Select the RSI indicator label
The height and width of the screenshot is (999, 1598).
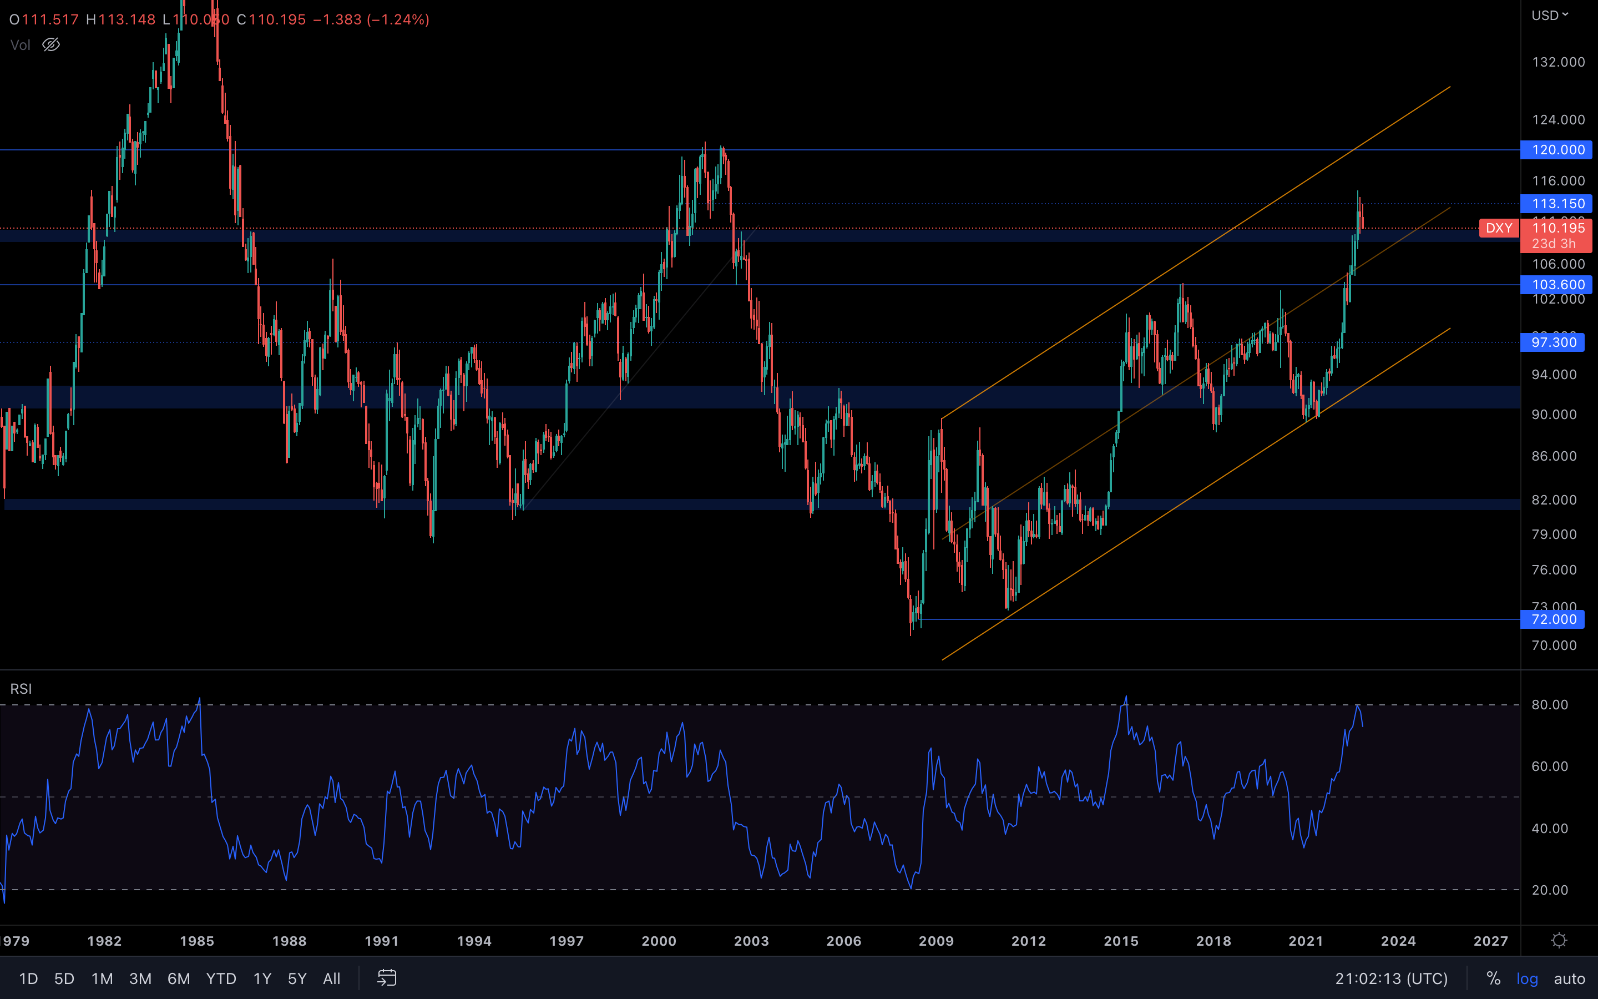coord(21,689)
